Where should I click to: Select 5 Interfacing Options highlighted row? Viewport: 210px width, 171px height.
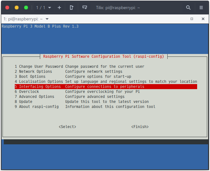click(106, 87)
